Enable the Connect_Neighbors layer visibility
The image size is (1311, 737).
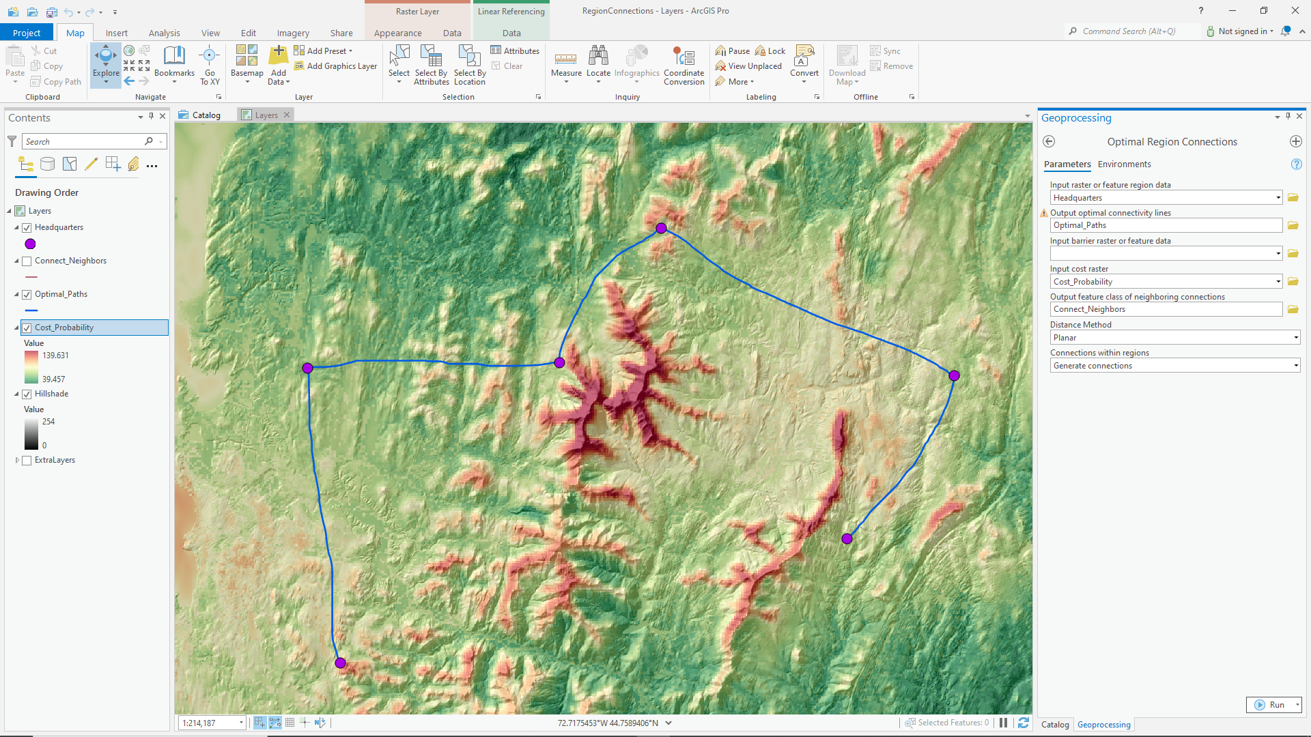(x=27, y=260)
